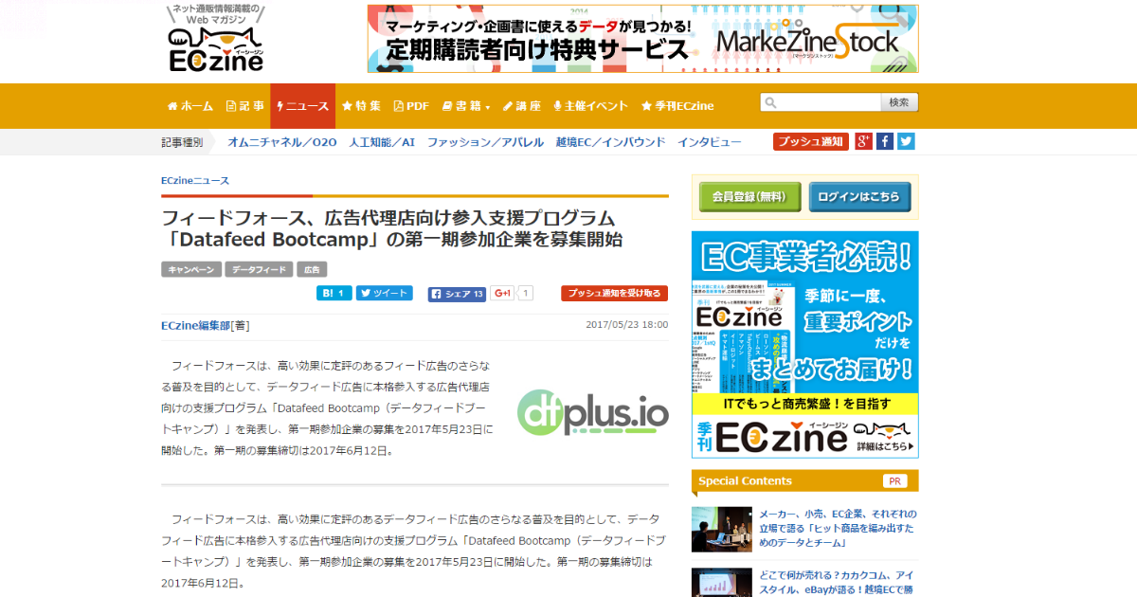Open the ECzineニュース breadcrumb link
This screenshot has height=597, width=1137.
pos(195,180)
